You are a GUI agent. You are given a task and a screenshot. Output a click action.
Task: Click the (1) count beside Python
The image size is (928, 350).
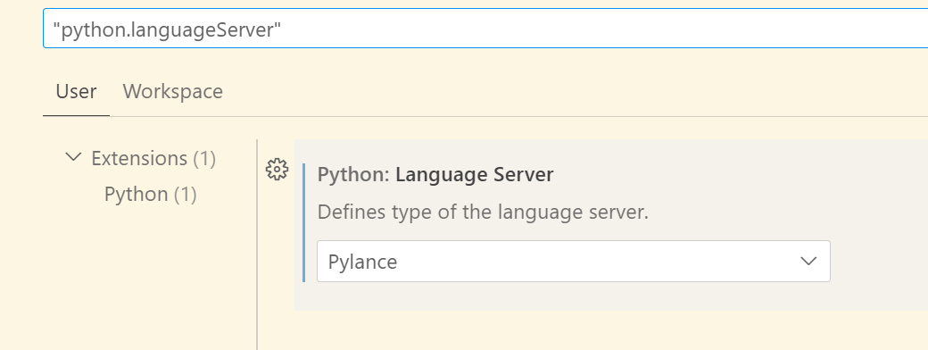[186, 195]
